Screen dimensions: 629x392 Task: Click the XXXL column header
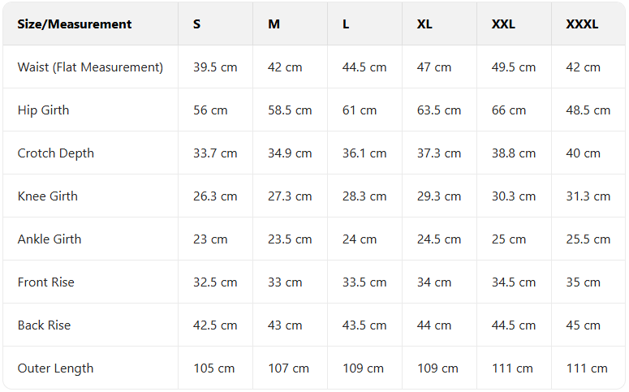(582, 24)
